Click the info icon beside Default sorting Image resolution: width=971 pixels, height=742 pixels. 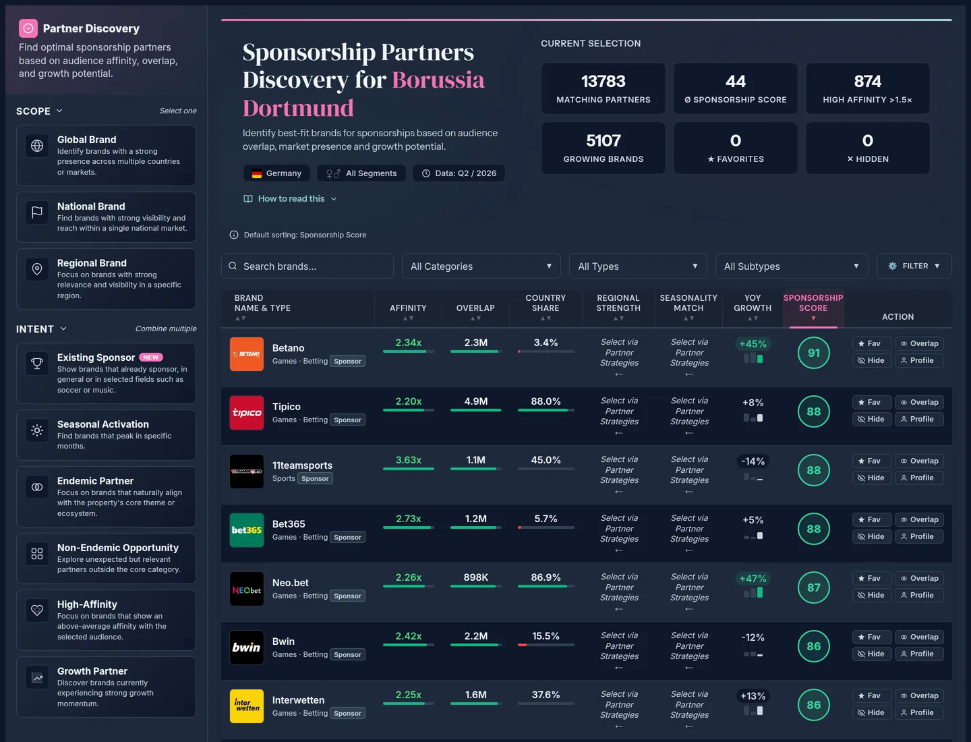tap(234, 235)
